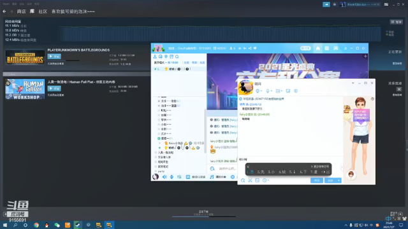Toggle the speaker volume icon in voice-app

[x=164, y=177]
